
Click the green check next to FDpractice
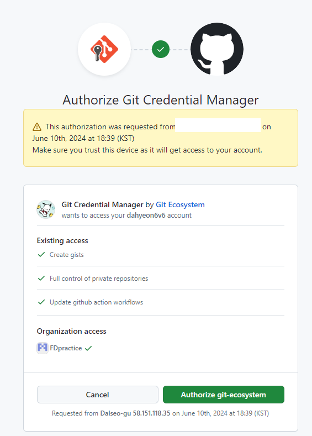(88, 348)
